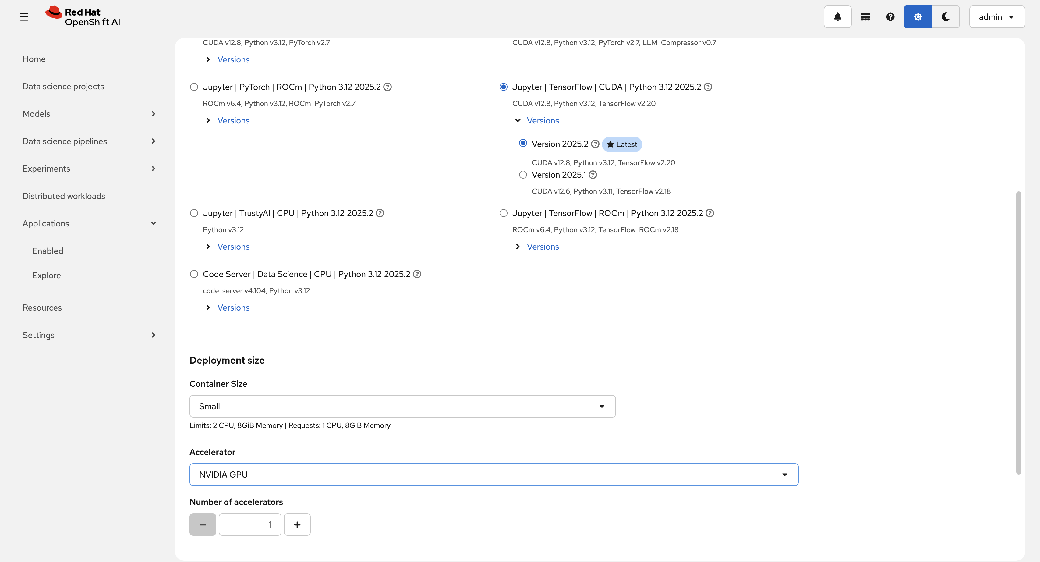This screenshot has height=562, width=1040.
Task: Open the notifications bell
Action: click(x=837, y=16)
